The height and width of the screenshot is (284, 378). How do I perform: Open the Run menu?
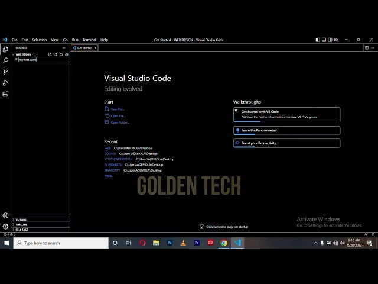(x=75, y=40)
